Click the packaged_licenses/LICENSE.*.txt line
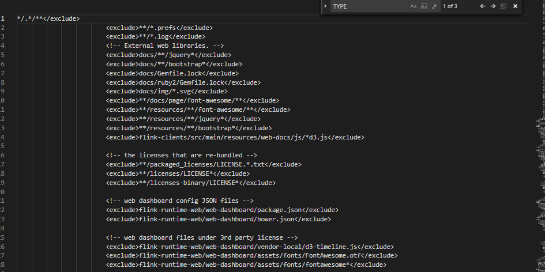Image resolution: width=545 pixels, height=272 pixels. 204,165
